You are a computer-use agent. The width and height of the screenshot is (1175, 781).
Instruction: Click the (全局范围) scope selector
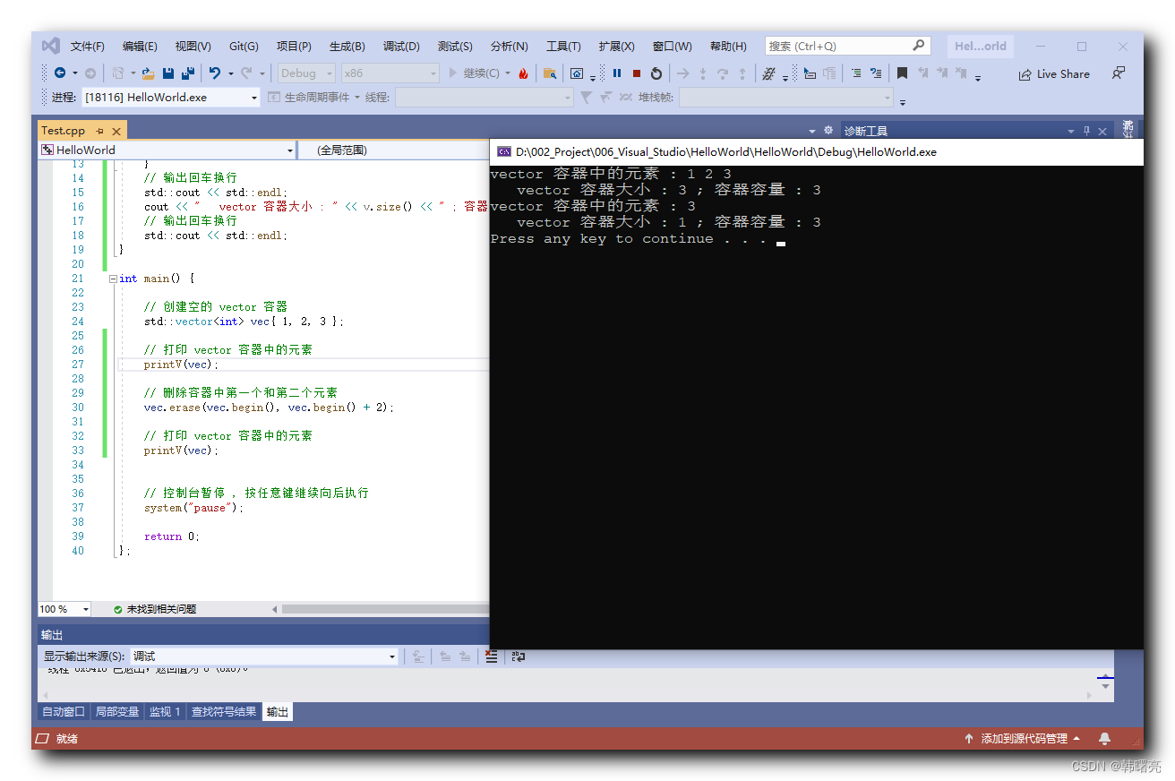point(394,150)
